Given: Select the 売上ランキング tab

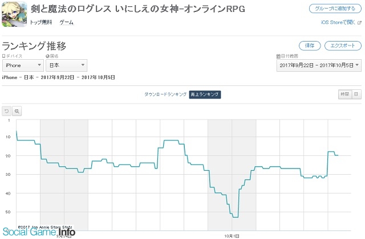Looking at the screenshot, I should (205, 94).
